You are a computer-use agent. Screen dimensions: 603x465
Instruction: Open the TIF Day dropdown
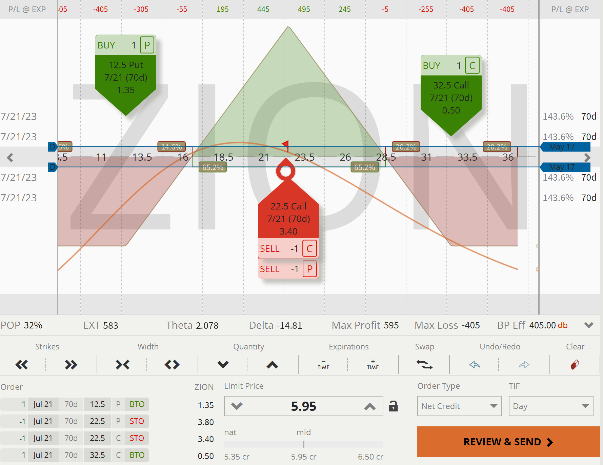coord(551,406)
